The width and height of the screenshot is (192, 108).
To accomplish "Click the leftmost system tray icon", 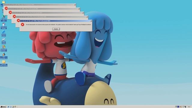I will tap(176, 107).
